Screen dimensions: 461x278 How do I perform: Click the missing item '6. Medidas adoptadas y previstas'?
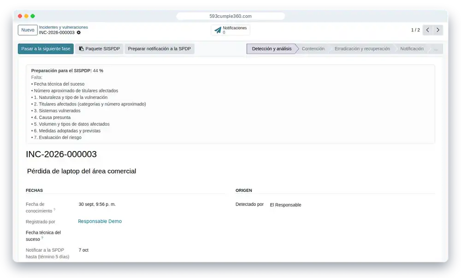tap(66, 131)
